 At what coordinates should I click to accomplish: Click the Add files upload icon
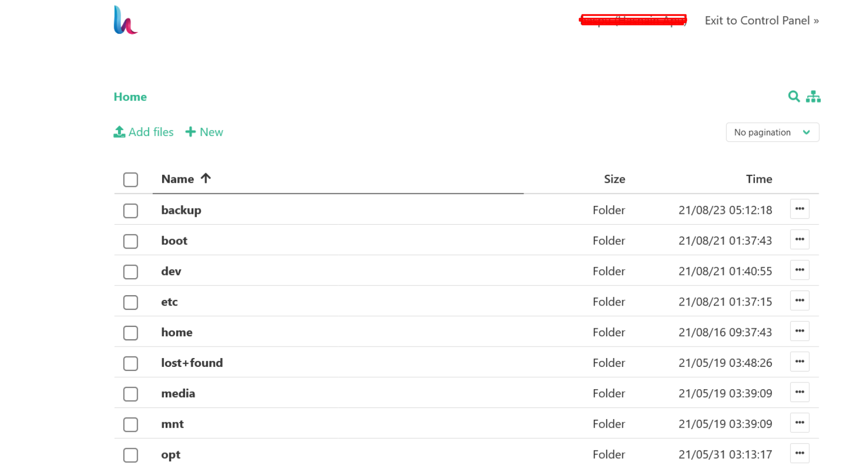point(119,132)
